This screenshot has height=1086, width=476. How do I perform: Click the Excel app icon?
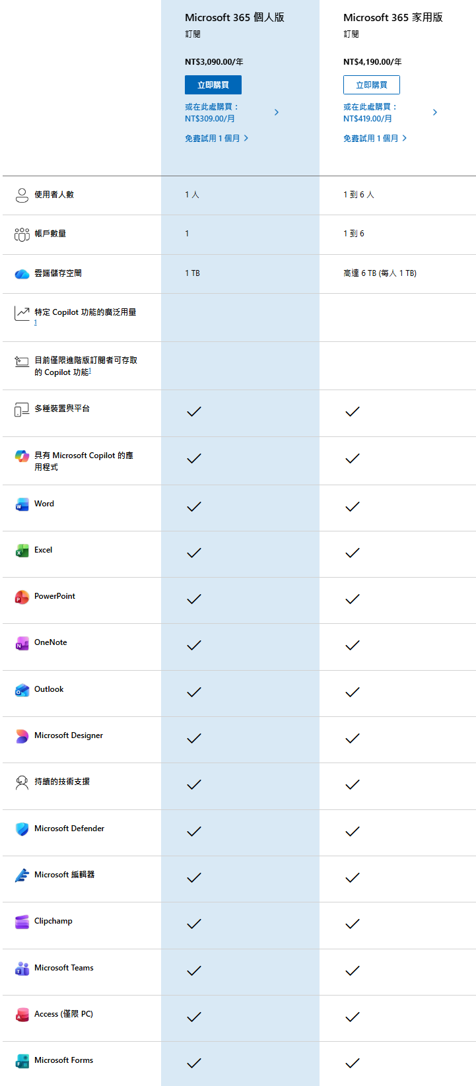22,551
